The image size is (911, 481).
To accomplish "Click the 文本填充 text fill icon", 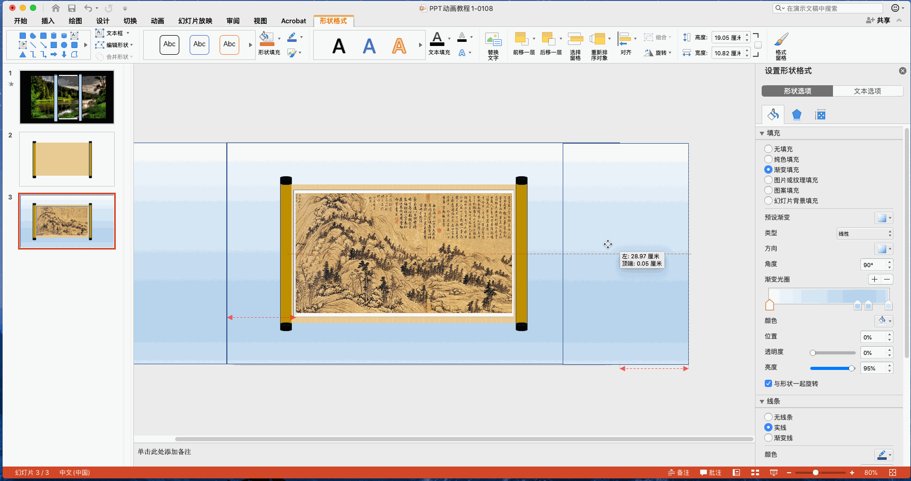I will [437, 38].
